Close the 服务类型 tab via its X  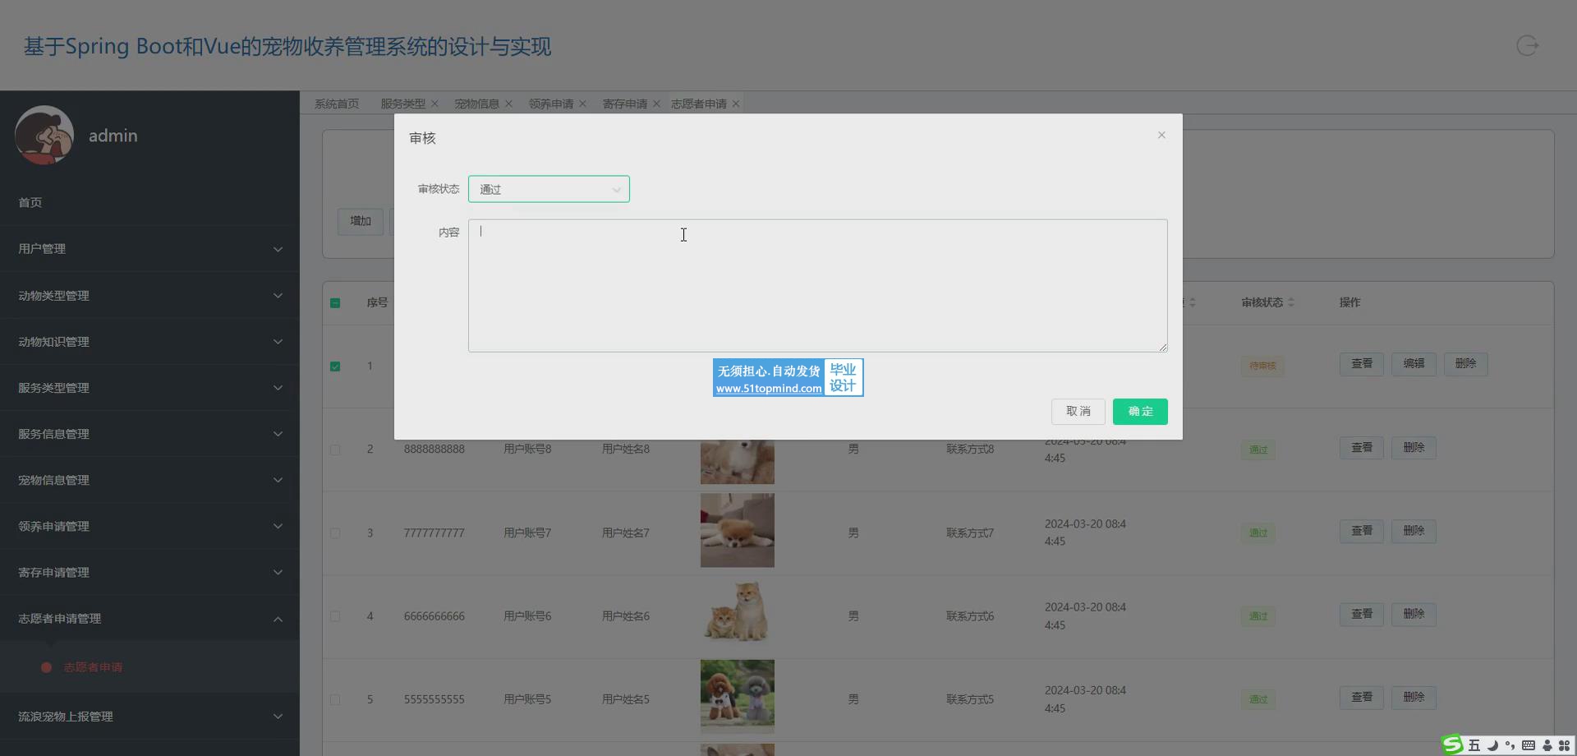coord(434,104)
